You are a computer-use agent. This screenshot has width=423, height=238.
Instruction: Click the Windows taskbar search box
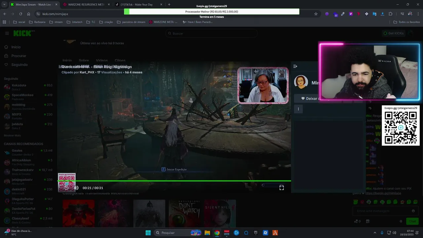pyautogui.click(x=178, y=233)
